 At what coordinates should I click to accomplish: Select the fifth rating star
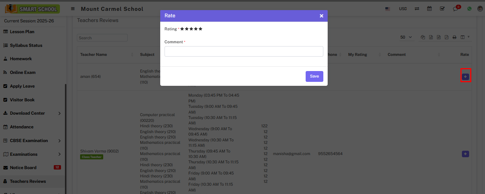[201, 29]
